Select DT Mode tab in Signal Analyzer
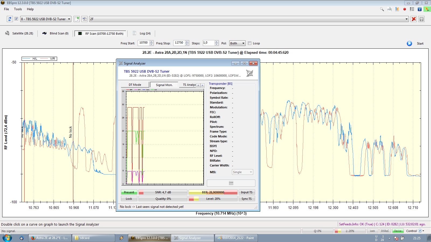431x242 pixels. click(135, 85)
